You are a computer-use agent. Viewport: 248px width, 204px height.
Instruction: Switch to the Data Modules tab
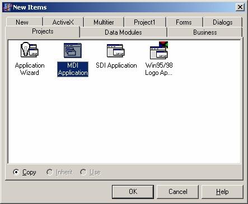(x=123, y=32)
